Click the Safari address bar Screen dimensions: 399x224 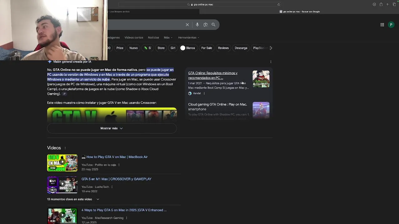point(199,4)
